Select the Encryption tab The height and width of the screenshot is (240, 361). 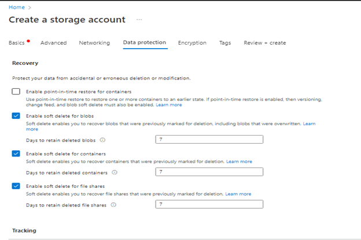click(192, 43)
